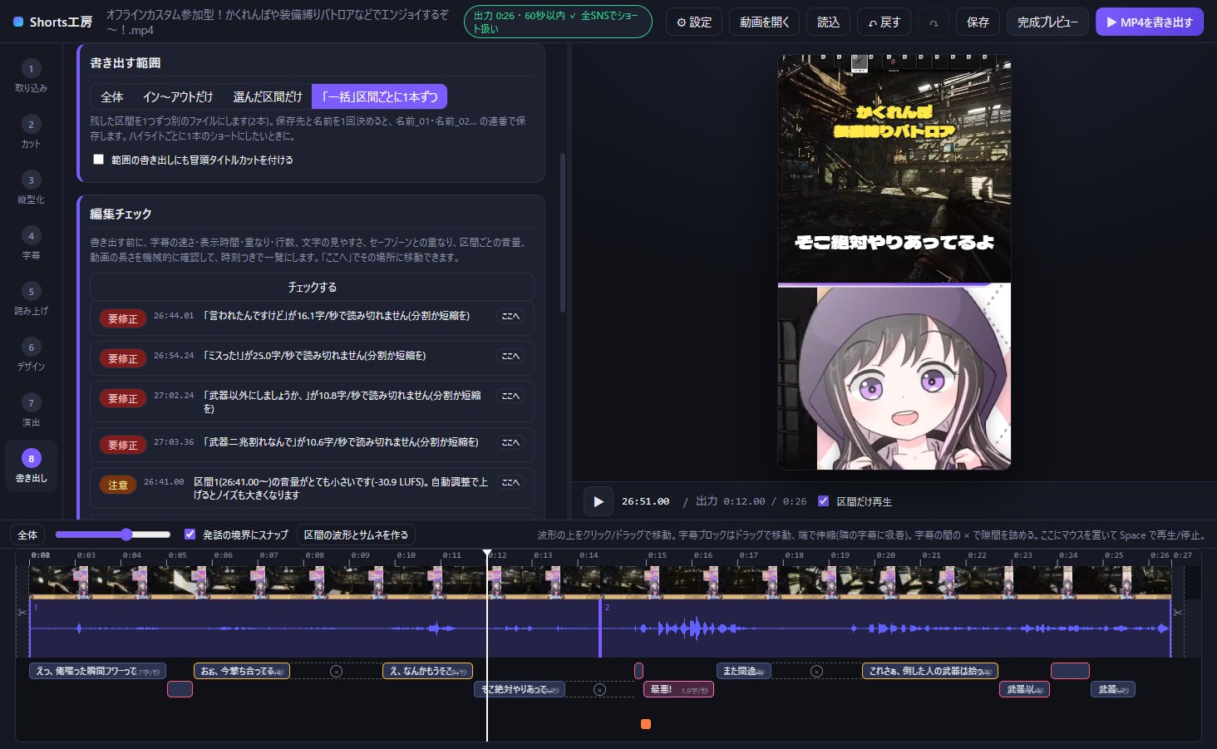The width and height of the screenshot is (1217, 749).
Task: Click the 注意 badge at 26:41.00
Action: tap(118, 485)
